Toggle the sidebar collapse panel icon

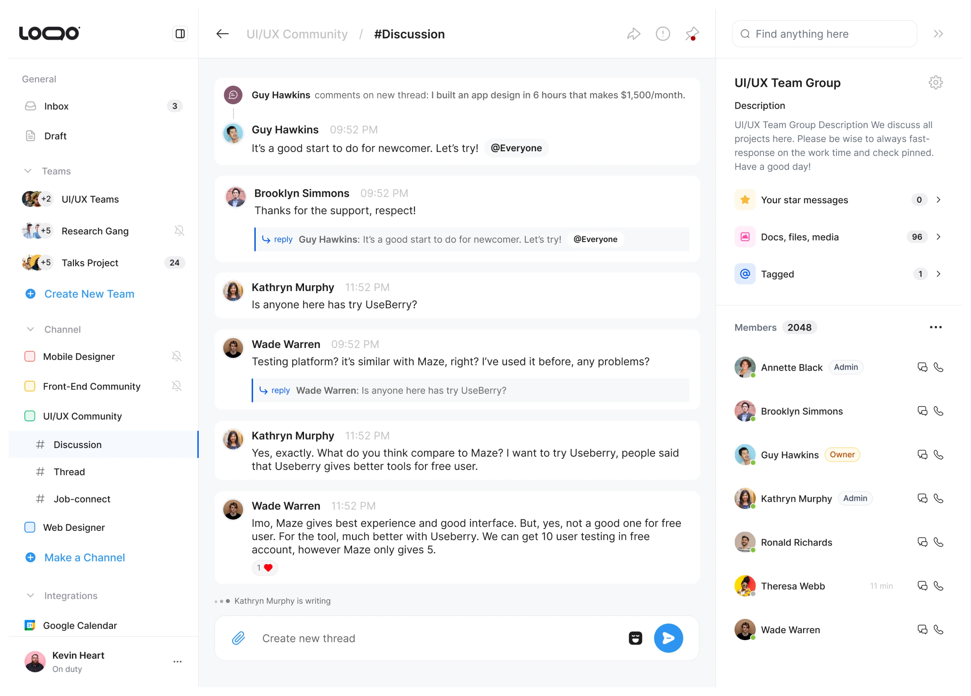coord(180,34)
